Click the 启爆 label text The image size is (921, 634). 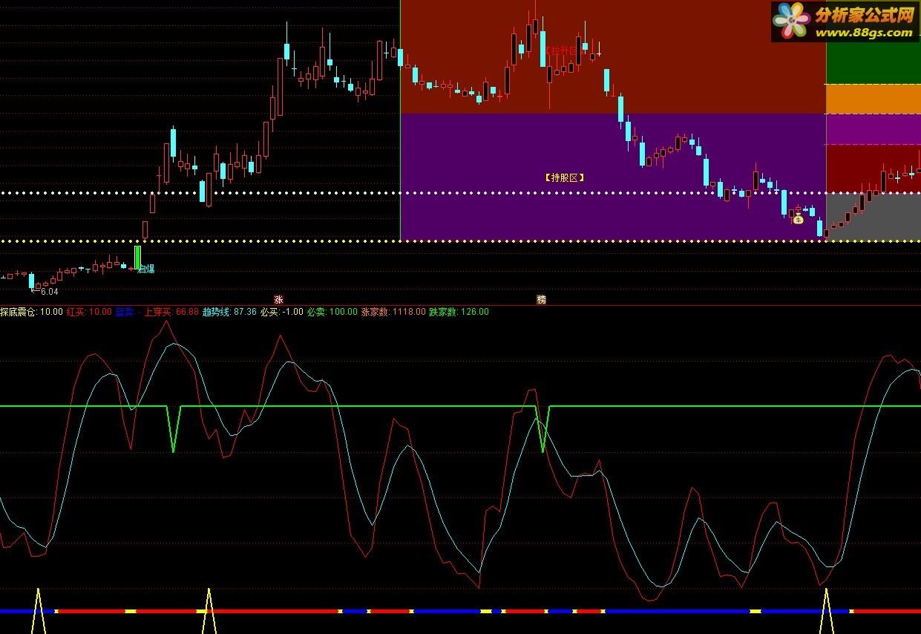click(146, 269)
